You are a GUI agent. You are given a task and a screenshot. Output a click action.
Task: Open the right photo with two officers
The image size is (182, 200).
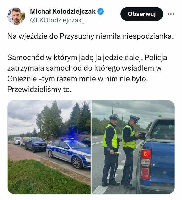133,147
